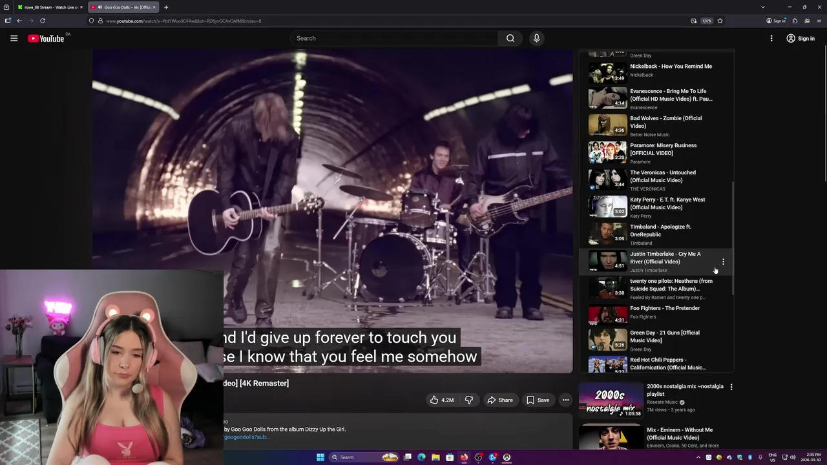This screenshot has width=827, height=465.
Task: Open Firefox from the taskbar
Action: coord(464,457)
